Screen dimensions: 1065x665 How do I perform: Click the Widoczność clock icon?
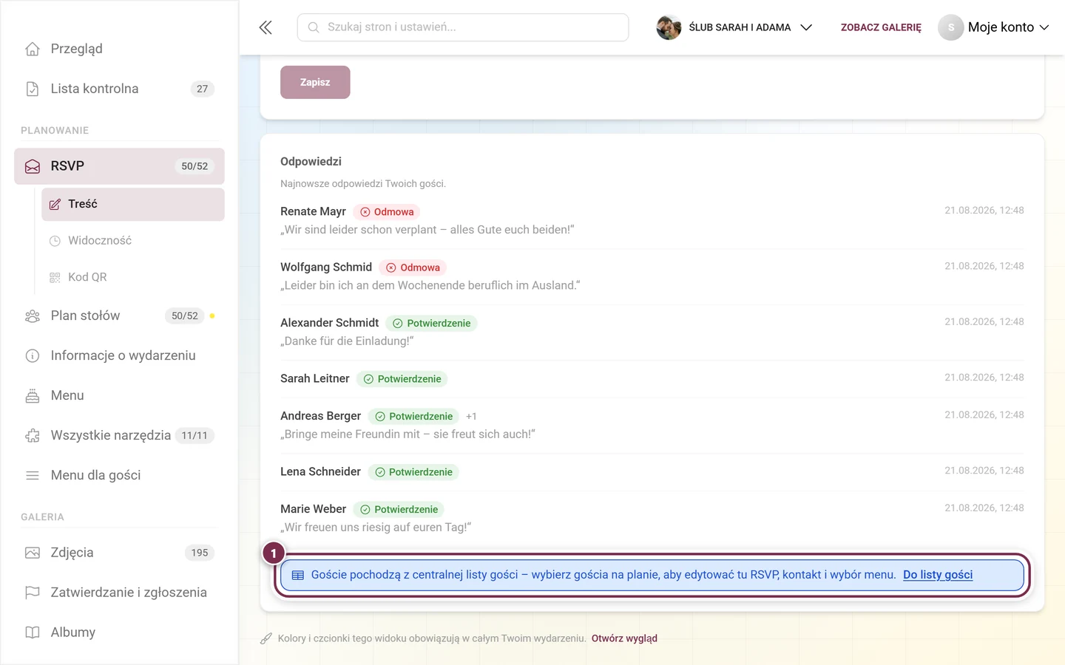55,241
